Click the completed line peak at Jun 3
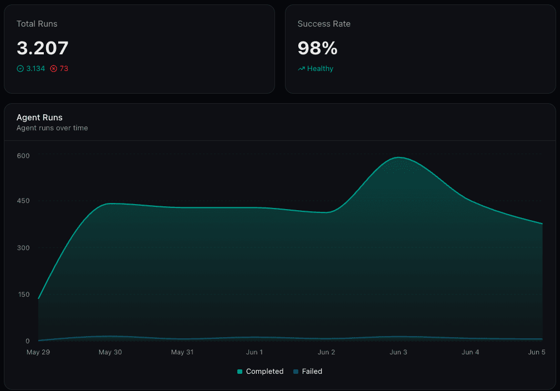Viewport: 560px width, 391px height. (399, 158)
